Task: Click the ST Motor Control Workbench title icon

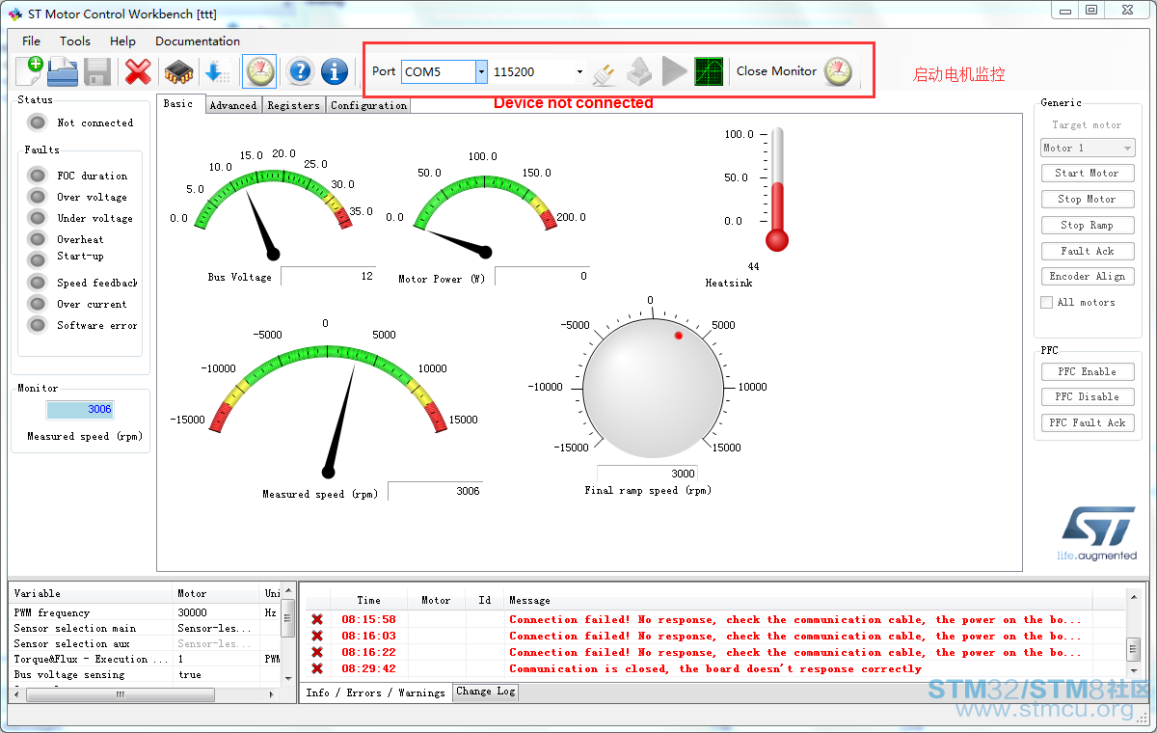Action: pyautogui.click(x=14, y=14)
